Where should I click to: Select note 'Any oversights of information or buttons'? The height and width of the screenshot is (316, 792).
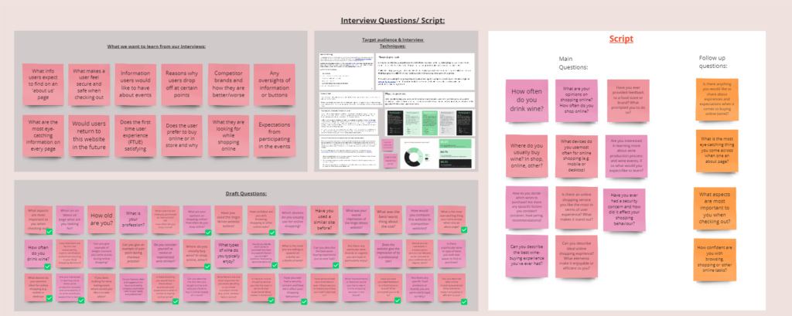point(275,85)
